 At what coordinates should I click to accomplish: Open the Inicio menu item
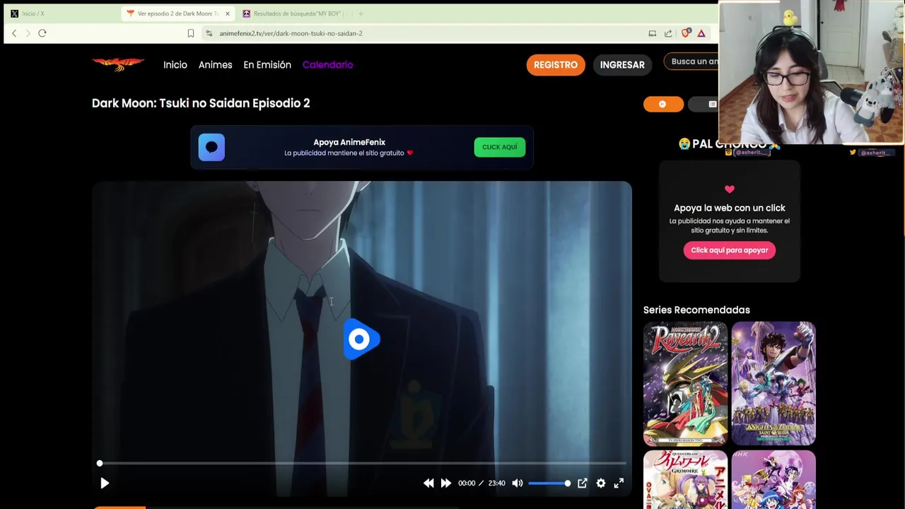175,64
